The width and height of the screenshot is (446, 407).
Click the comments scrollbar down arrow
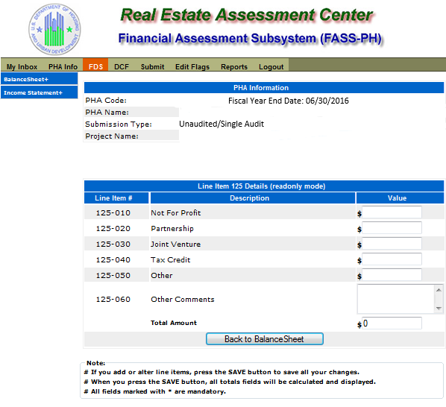pyautogui.click(x=439, y=309)
